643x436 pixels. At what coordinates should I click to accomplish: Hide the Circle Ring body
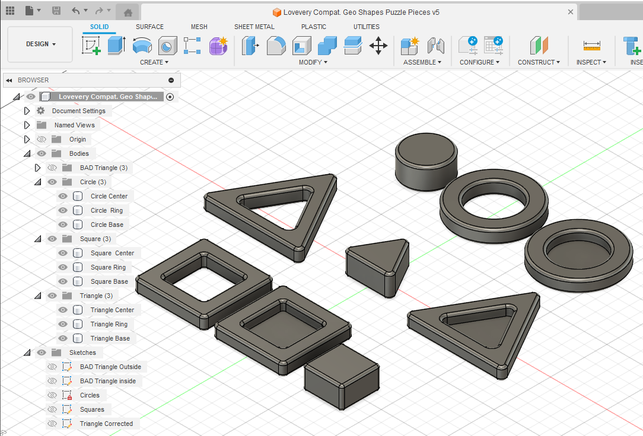(x=62, y=210)
